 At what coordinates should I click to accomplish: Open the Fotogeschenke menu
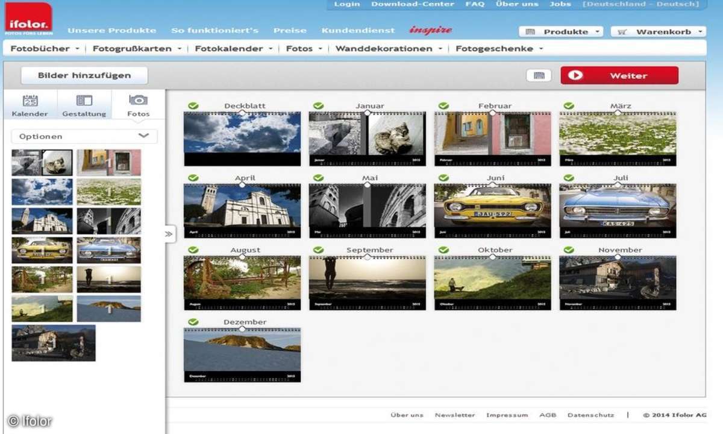coord(499,48)
